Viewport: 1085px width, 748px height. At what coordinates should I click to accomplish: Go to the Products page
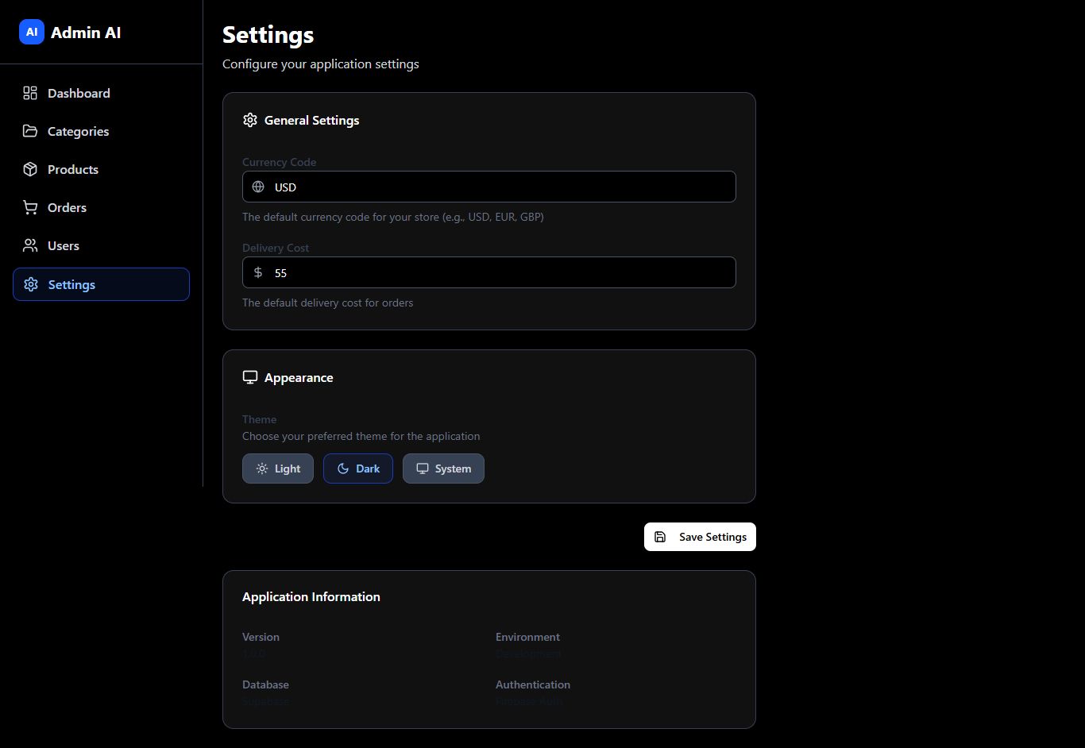point(73,169)
